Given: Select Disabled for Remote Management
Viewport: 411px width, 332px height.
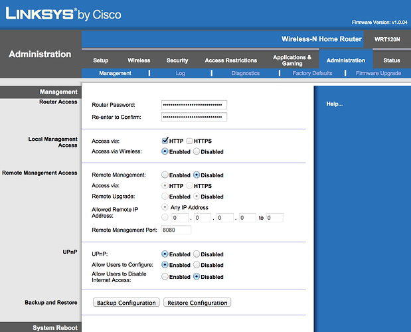Looking at the screenshot, I should pyautogui.click(x=197, y=175).
